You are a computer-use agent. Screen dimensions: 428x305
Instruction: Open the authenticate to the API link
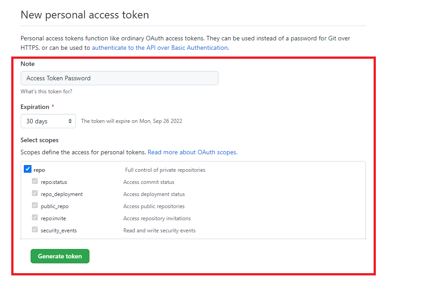pos(160,48)
